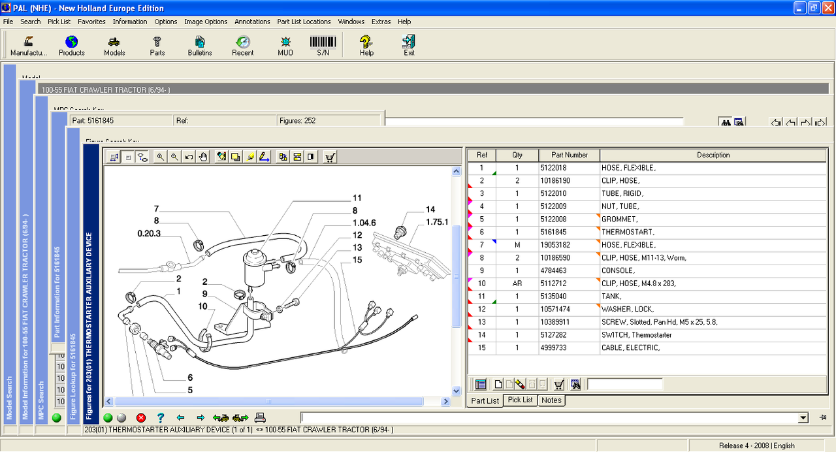Click shopping cart icon in figure toolbar
836x452 pixels.
pos(330,157)
